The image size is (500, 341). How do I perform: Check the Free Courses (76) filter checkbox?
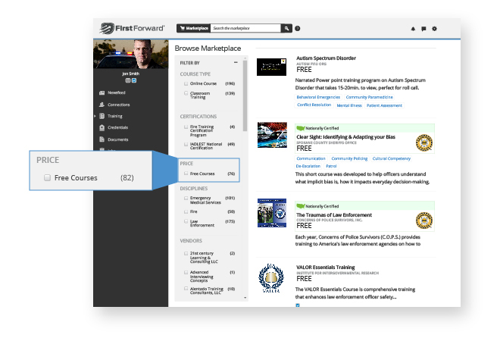[x=186, y=174]
